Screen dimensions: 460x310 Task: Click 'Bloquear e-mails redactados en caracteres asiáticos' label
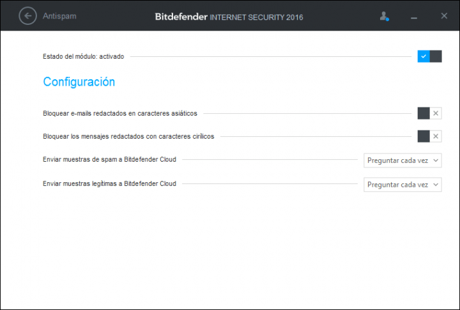(x=120, y=113)
